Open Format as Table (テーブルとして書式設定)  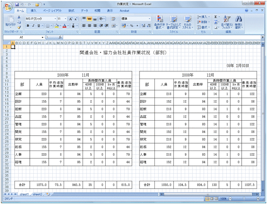tap(173, 22)
